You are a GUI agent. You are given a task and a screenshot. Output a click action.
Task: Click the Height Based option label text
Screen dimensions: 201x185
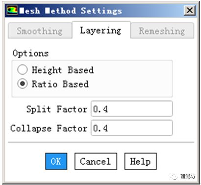coord(63,70)
